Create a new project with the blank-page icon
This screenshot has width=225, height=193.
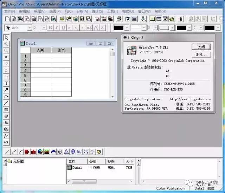[7, 19]
